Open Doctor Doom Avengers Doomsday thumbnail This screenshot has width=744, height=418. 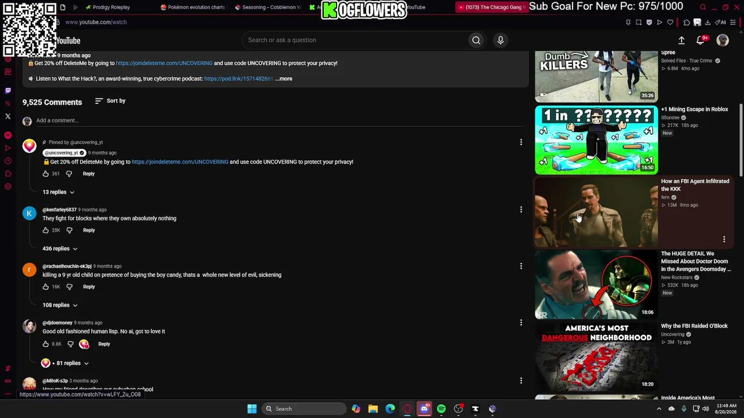coord(596,284)
